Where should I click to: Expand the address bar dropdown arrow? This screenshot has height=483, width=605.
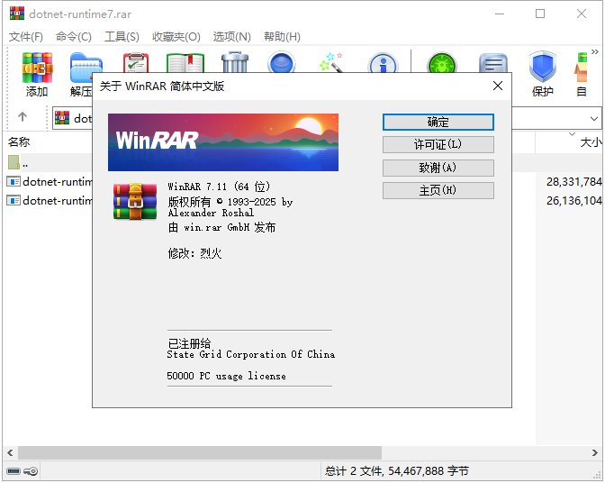point(594,119)
